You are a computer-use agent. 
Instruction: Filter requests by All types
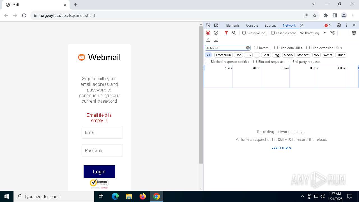tap(208, 55)
